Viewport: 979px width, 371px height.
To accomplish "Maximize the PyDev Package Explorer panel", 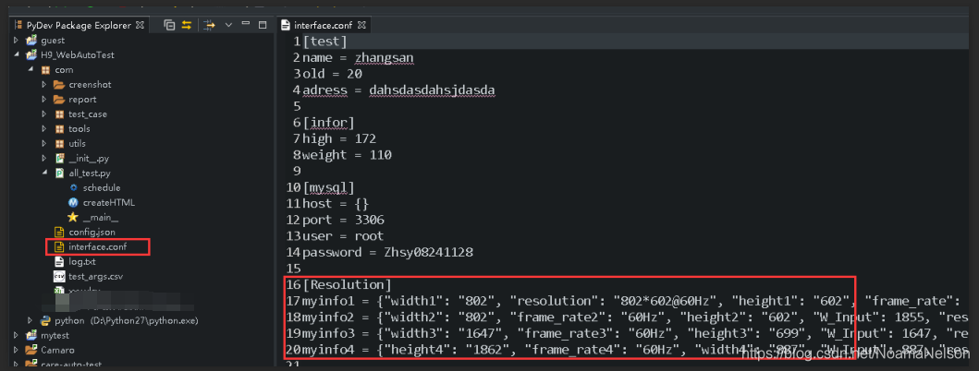I will point(263,25).
